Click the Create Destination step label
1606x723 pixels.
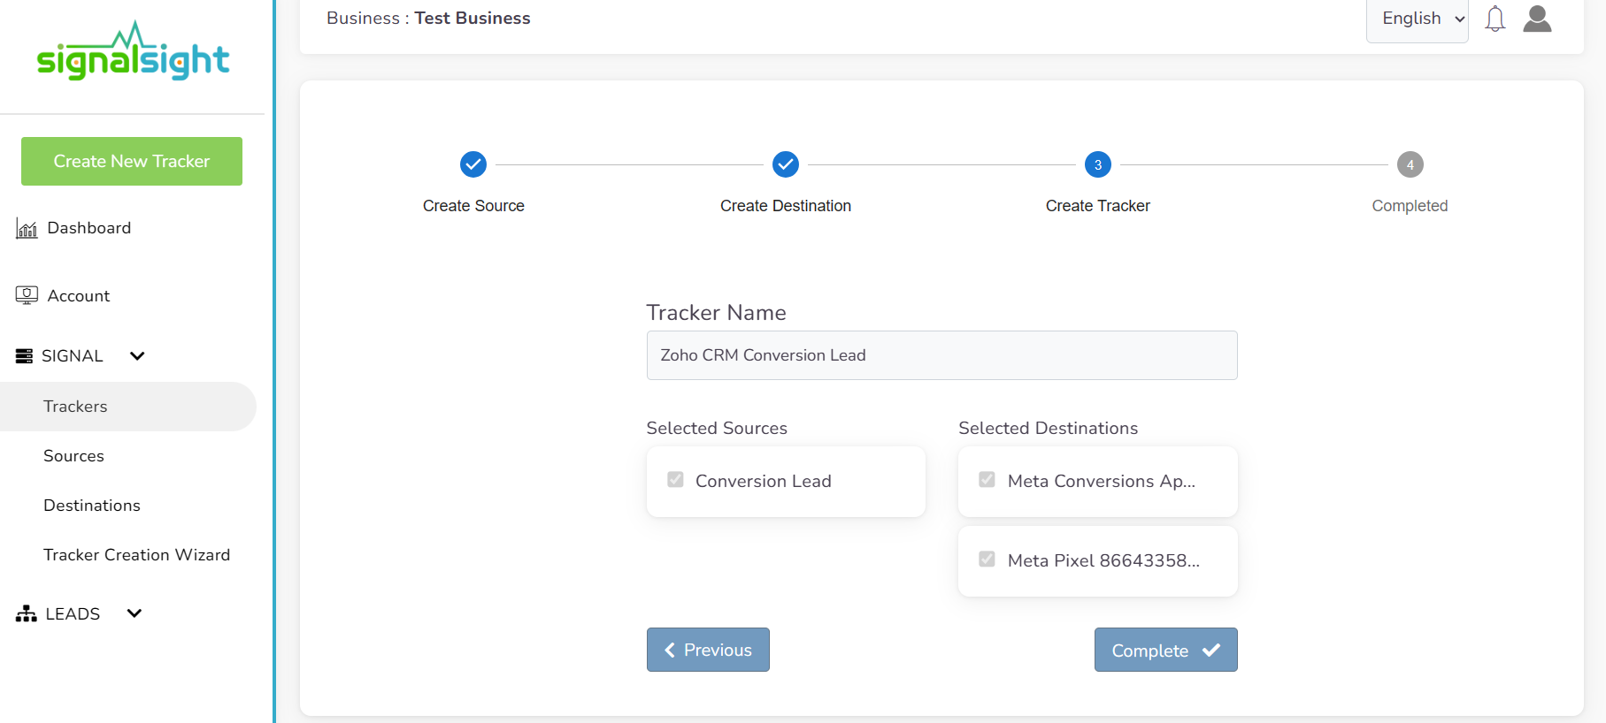(x=786, y=206)
